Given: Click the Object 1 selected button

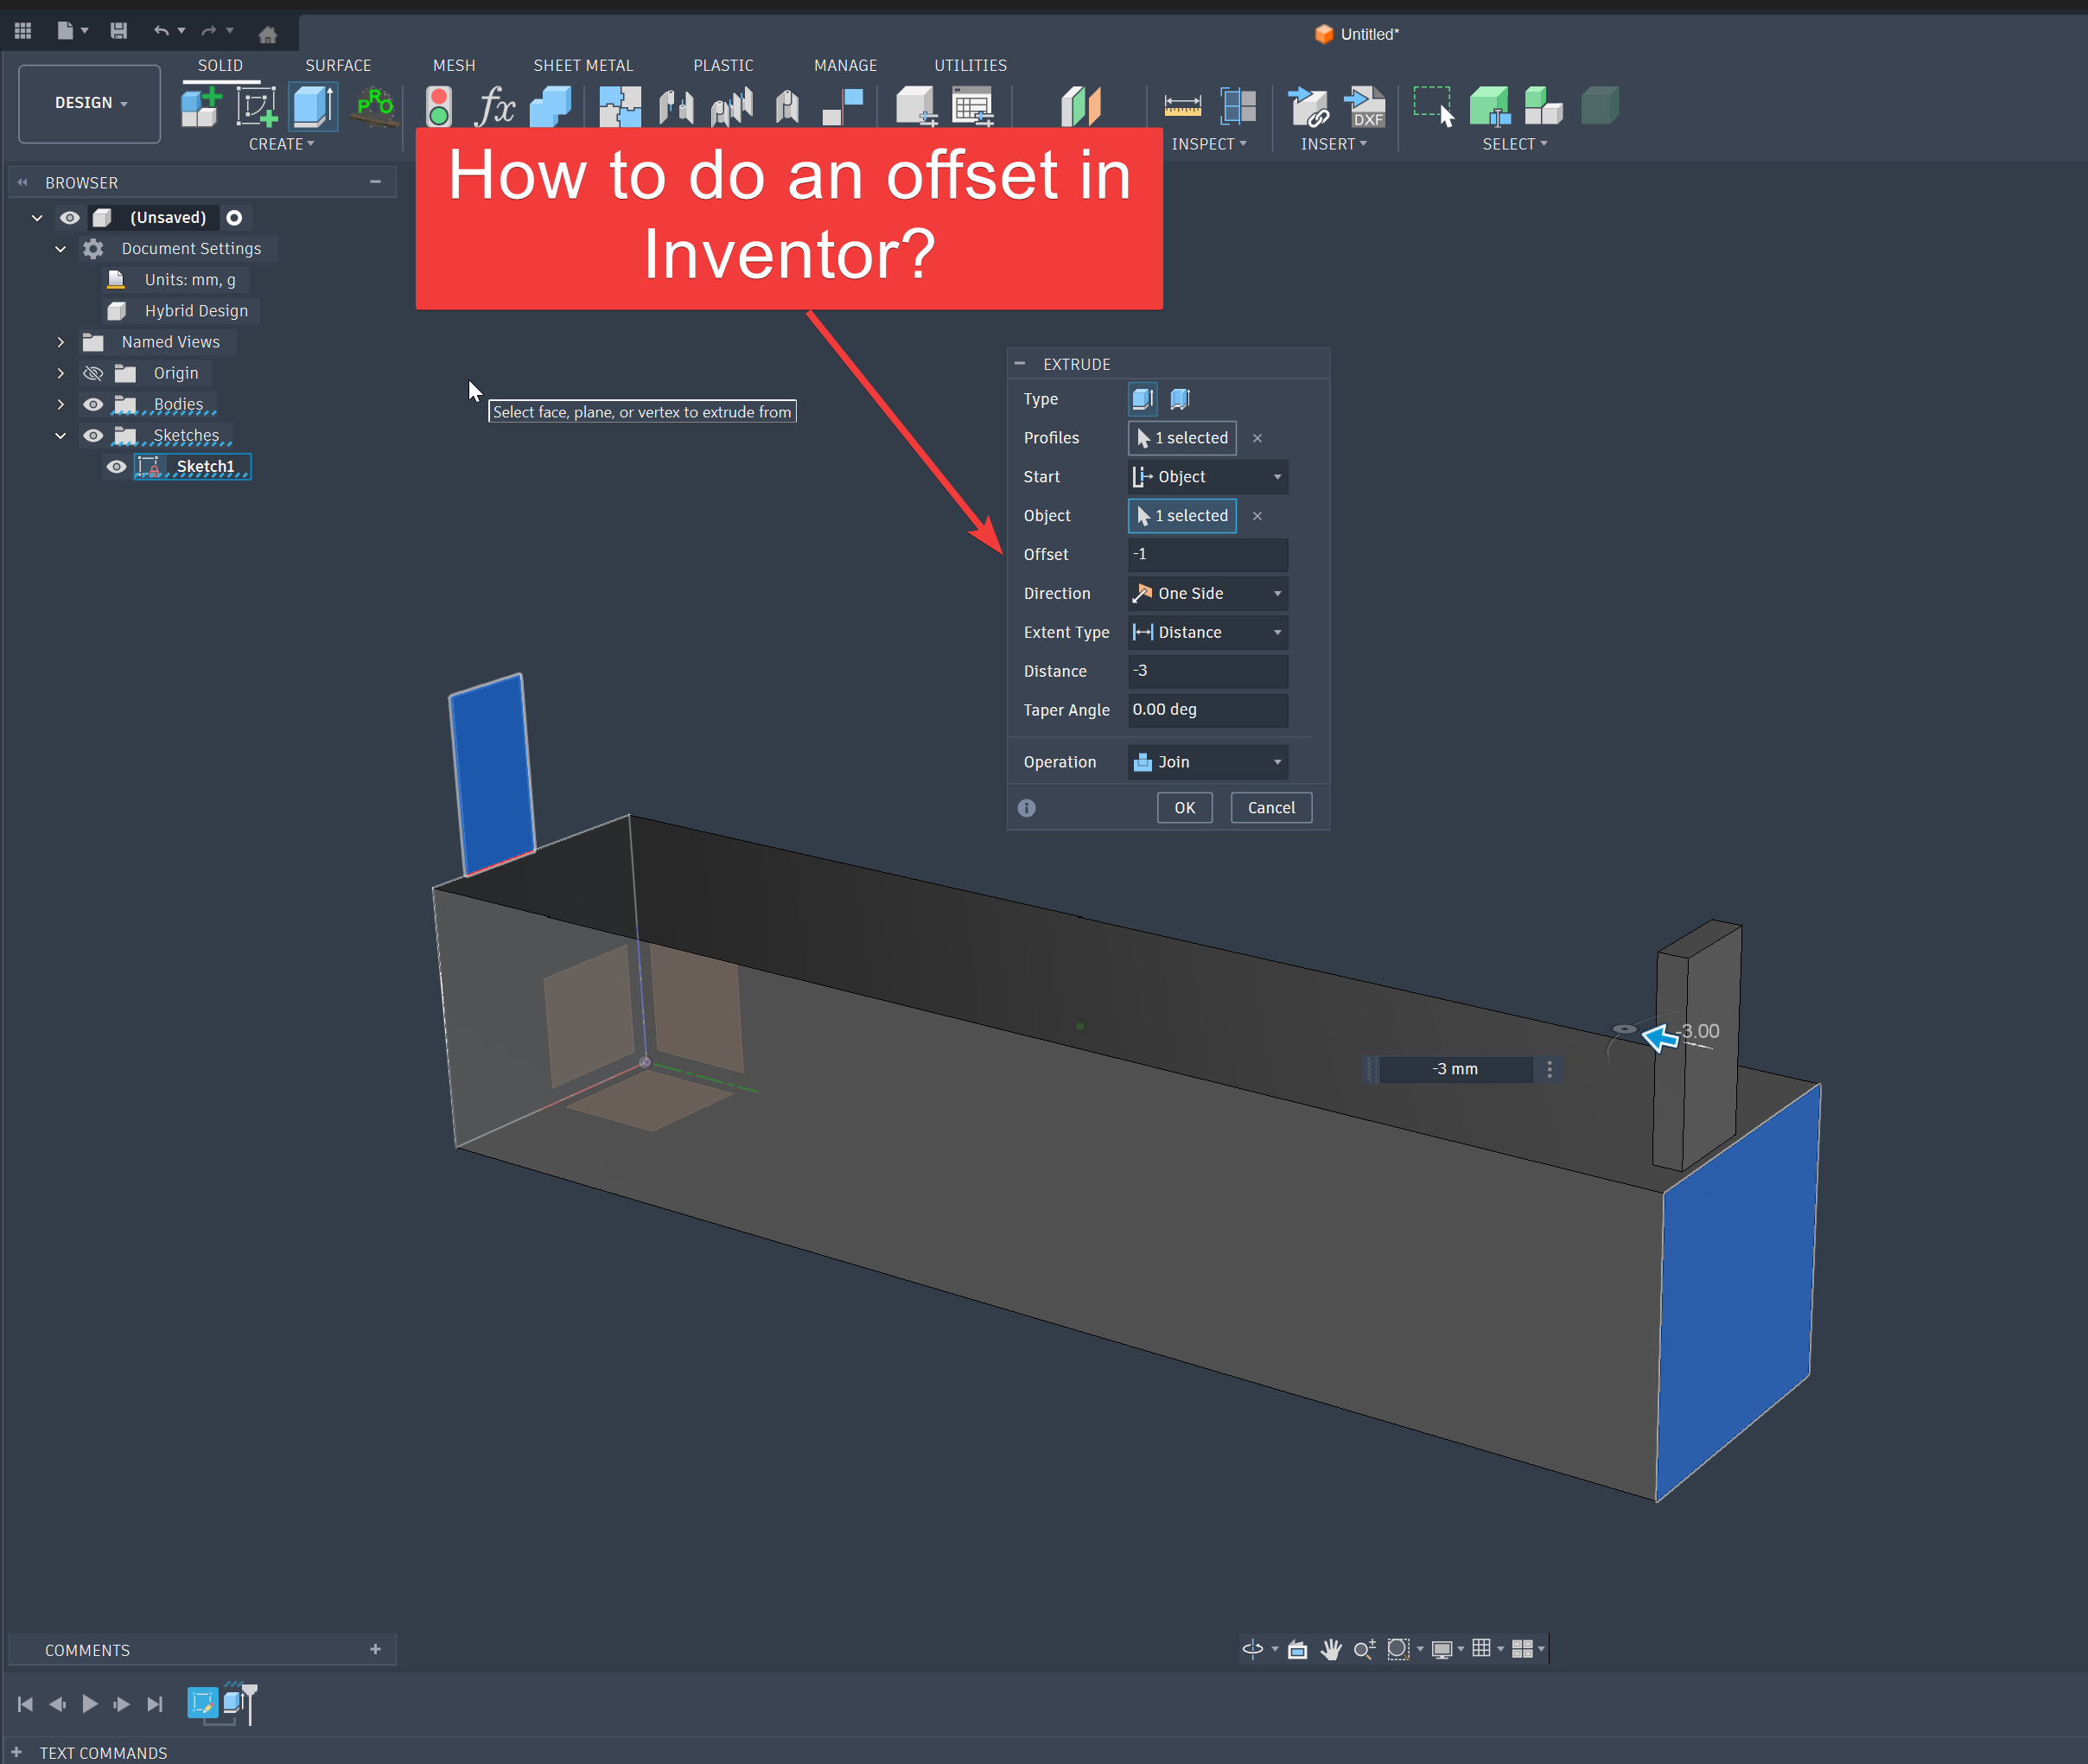Looking at the screenshot, I should [1182, 516].
